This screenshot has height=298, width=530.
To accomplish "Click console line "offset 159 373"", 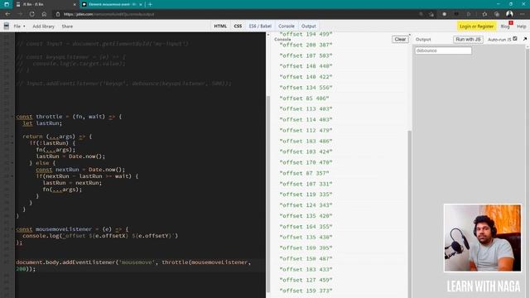I will 306,291.
